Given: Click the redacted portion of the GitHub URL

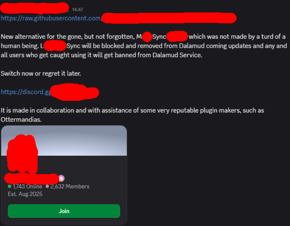Looking at the screenshot, I should click(169, 18).
